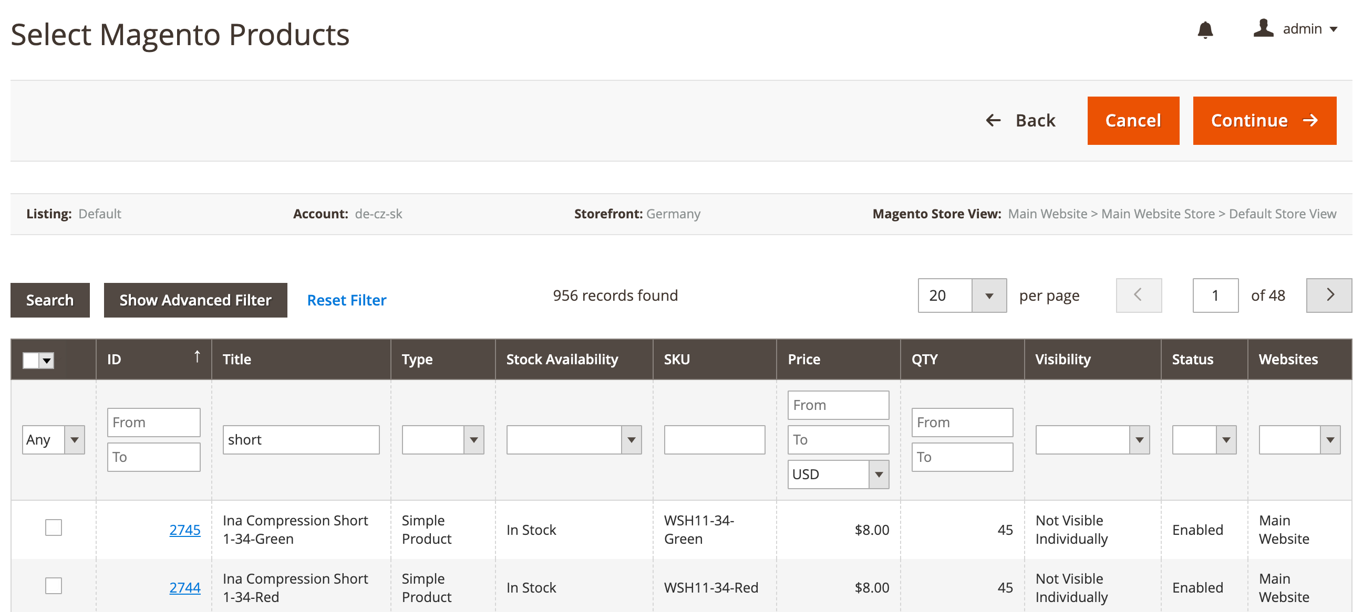Go to the next page of products
This screenshot has height=612, width=1363.
[x=1329, y=295]
